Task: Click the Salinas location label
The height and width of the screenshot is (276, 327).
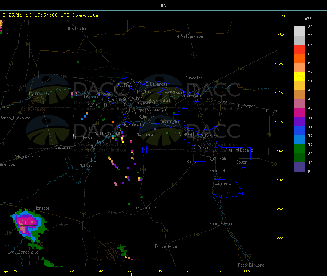Action: tap(63, 147)
